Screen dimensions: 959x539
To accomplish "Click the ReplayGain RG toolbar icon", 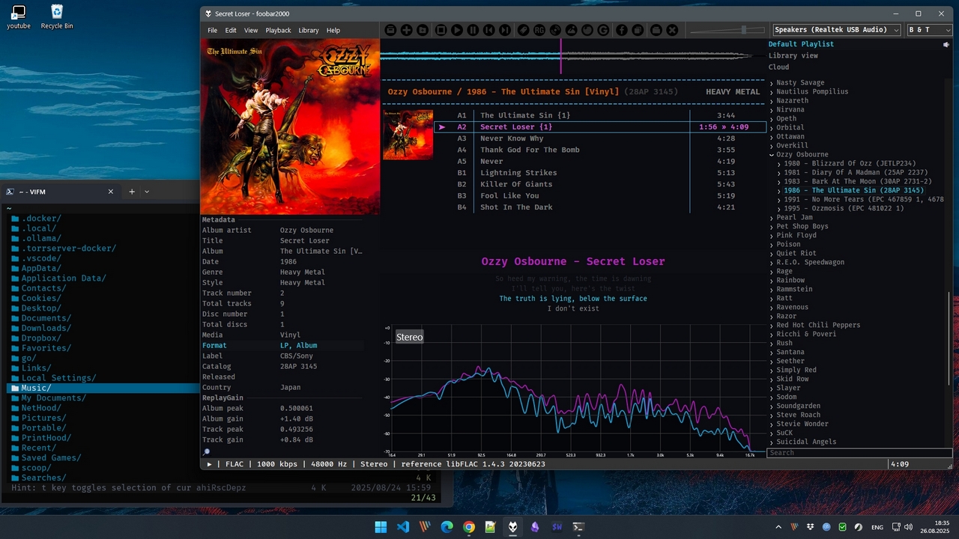I will pos(539,30).
